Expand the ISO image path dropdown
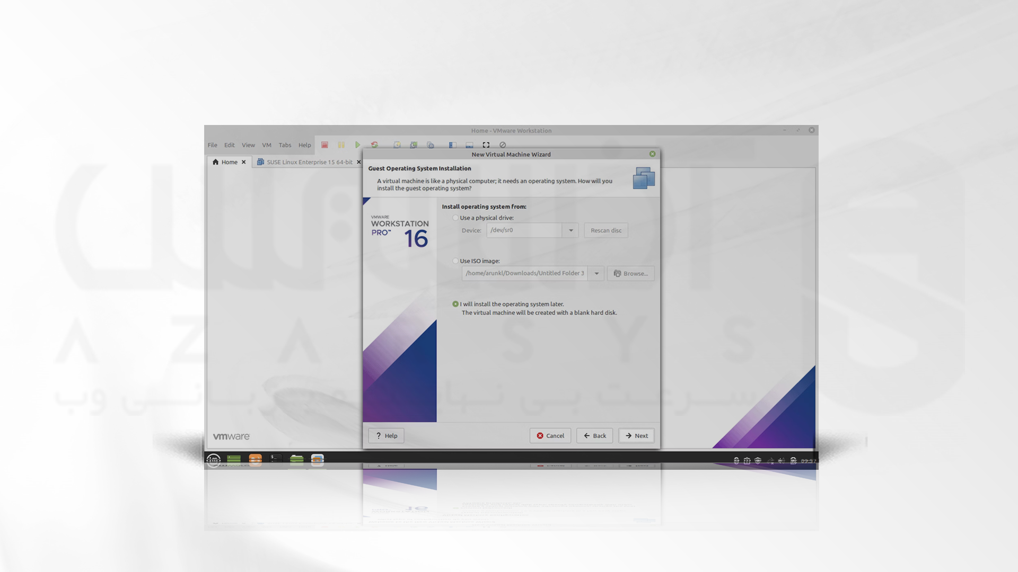1018x572 pixels. (596, 273)
